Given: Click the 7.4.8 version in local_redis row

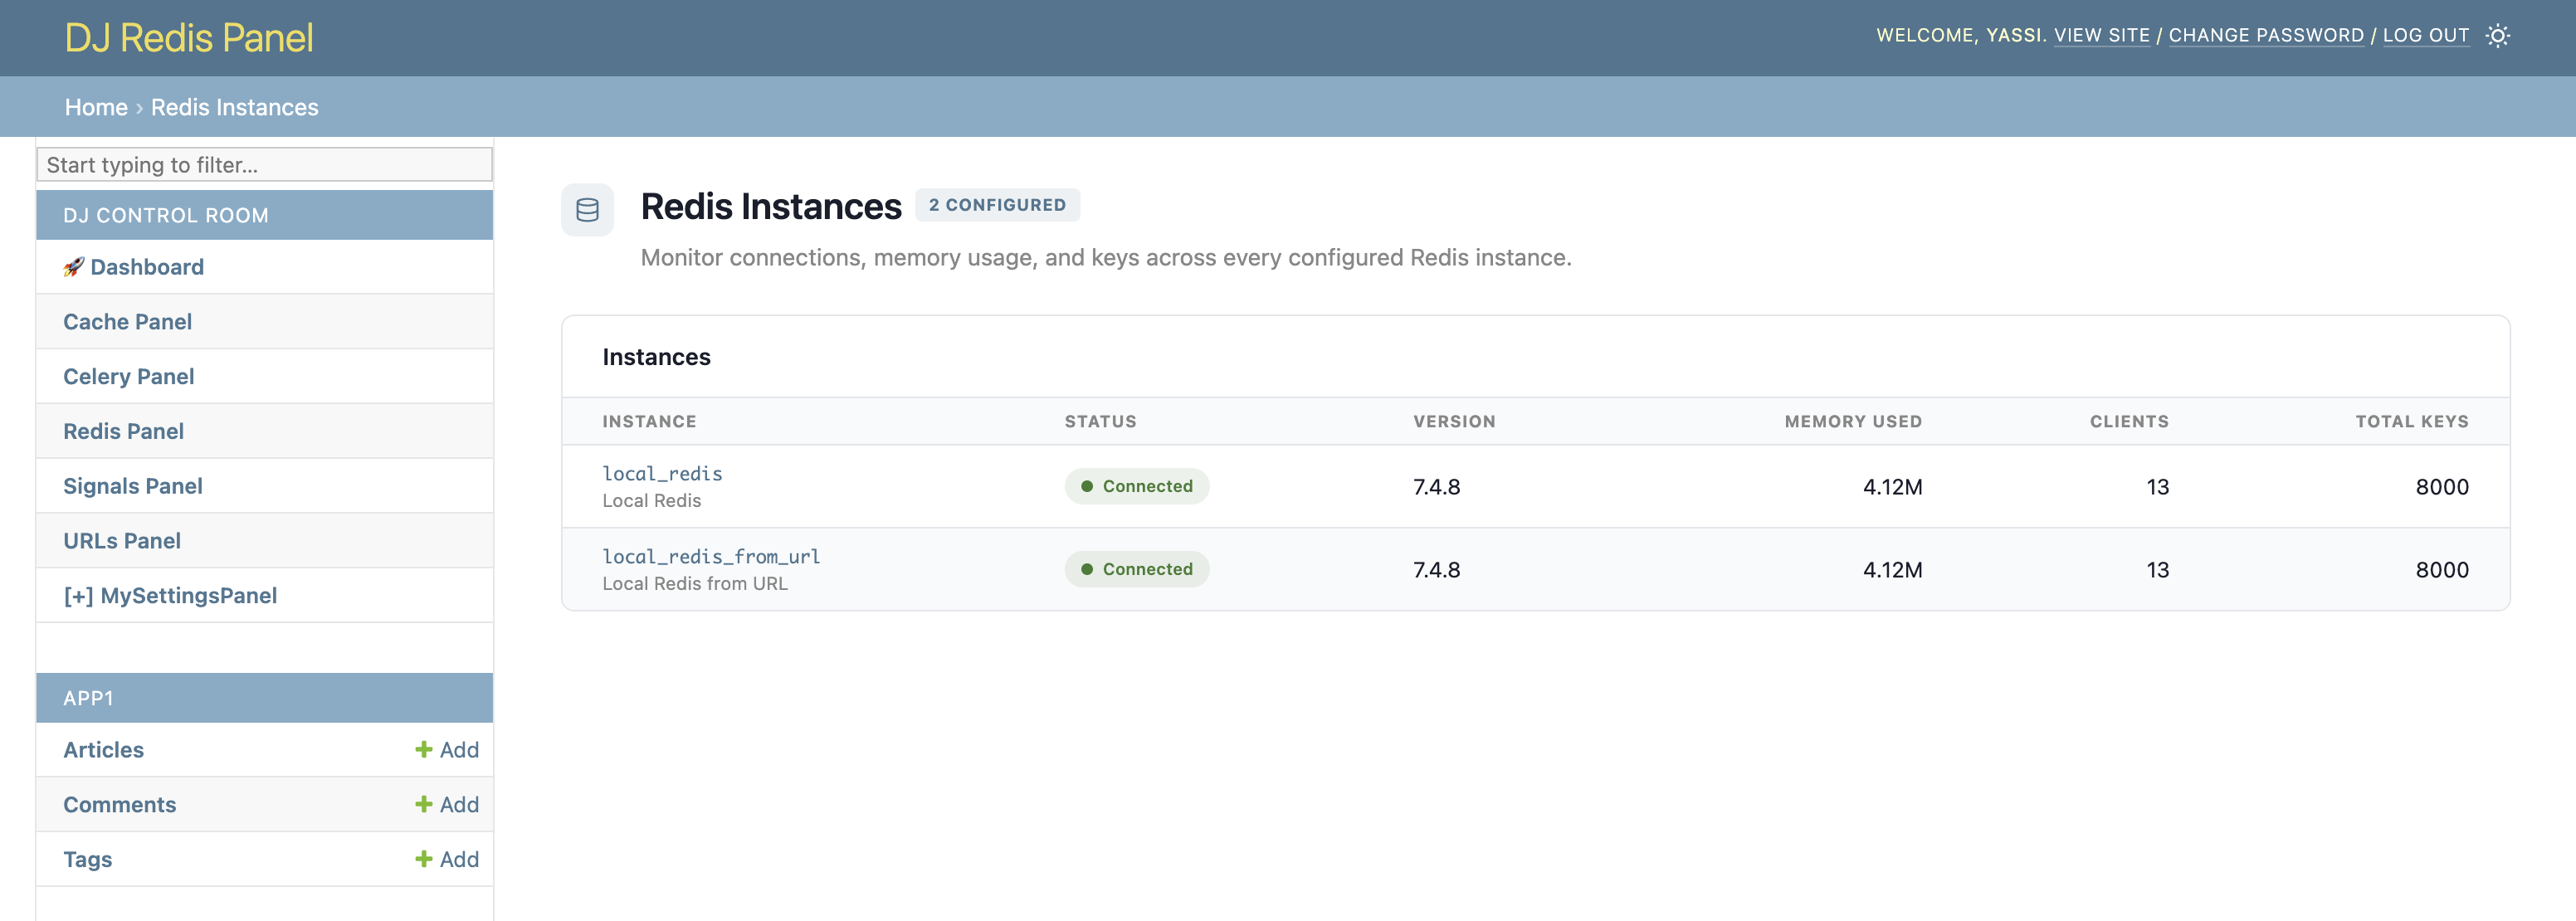Looking at the screenshot, I should click(1436, 487).
